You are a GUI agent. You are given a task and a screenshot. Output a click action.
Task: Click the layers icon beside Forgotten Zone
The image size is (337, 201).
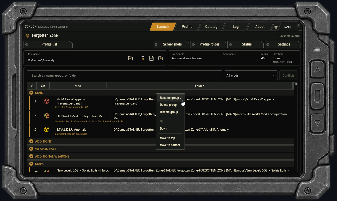27,35
